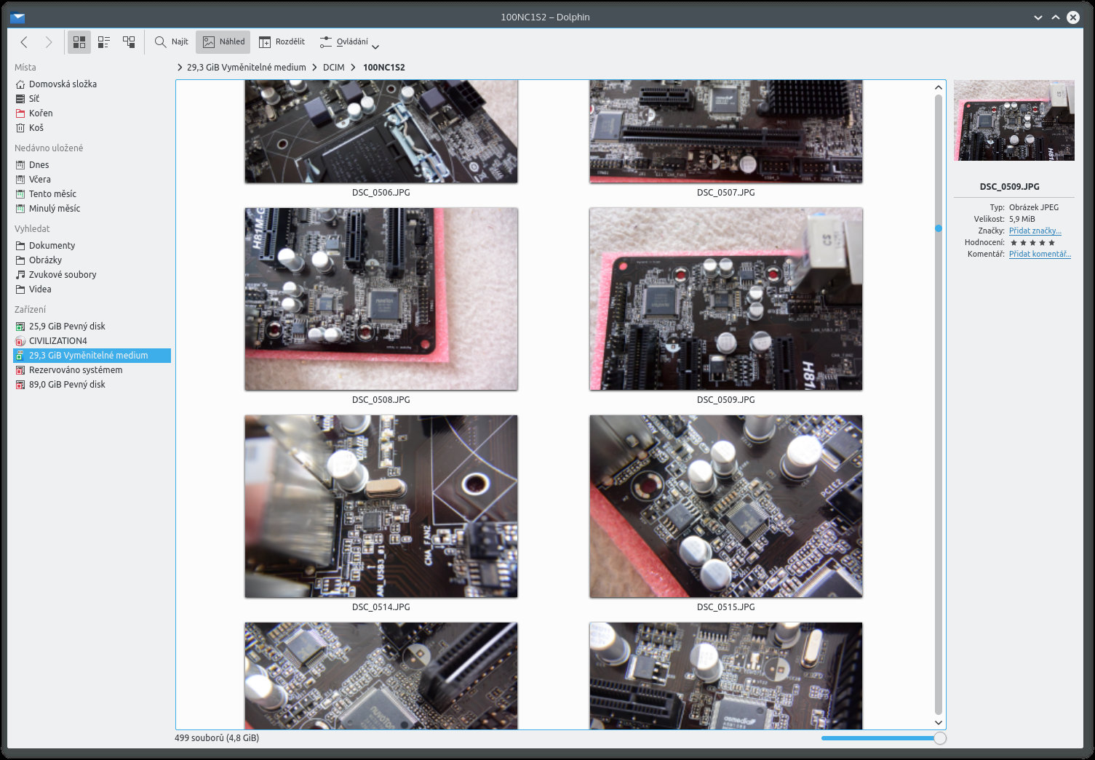1095x760 pixels.
Task: Set rating to fifth star
Action: (x=1051, y=242)
